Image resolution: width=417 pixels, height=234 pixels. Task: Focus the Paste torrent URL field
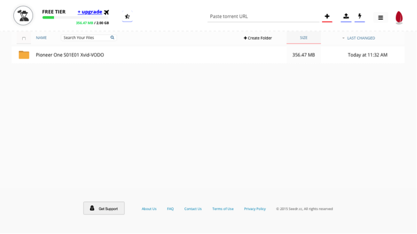tap(263, 16)
